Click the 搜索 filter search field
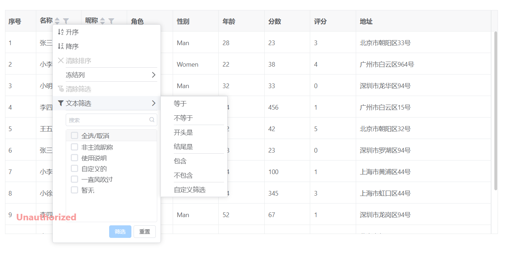The height and width of the screenshot is (254, 508). pos(111,120)
